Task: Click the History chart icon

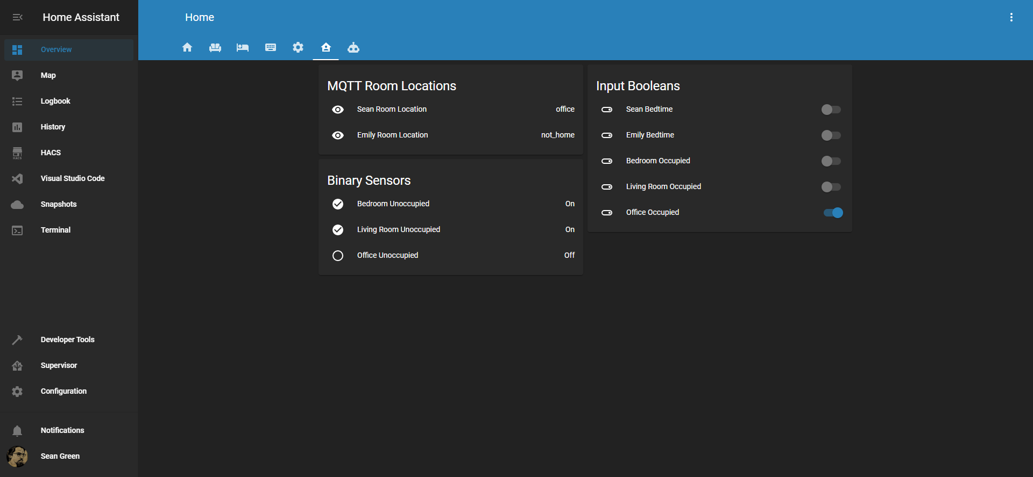Action: point(17,127)
